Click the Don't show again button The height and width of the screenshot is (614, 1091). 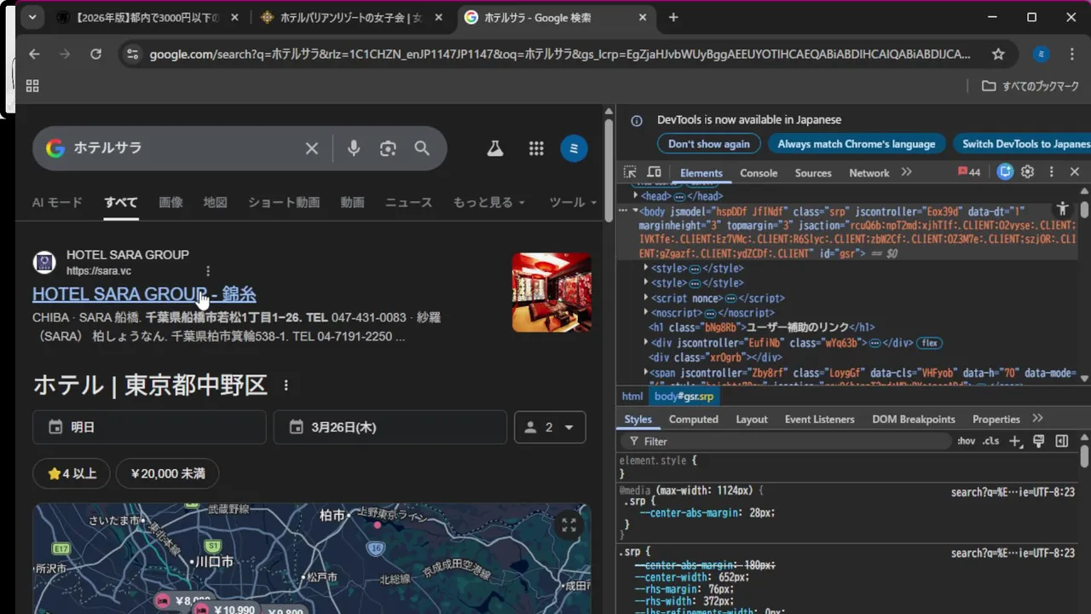(708, 144)
